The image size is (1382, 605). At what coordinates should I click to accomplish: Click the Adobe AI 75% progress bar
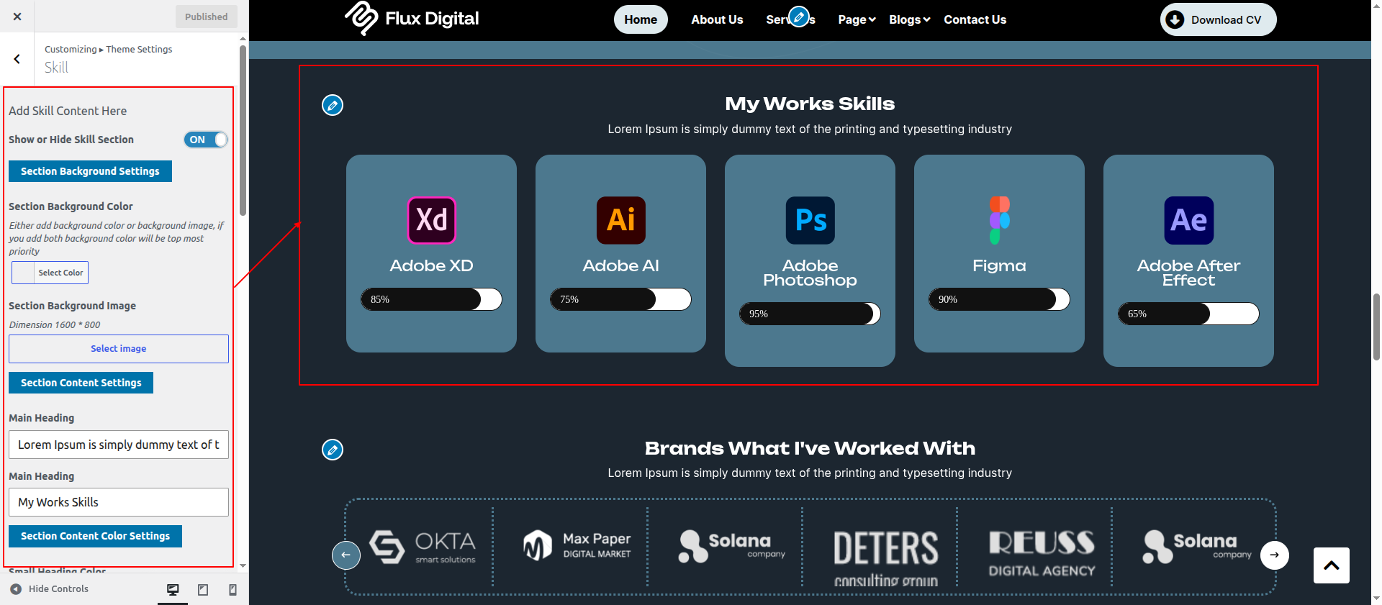click(620, 299)
